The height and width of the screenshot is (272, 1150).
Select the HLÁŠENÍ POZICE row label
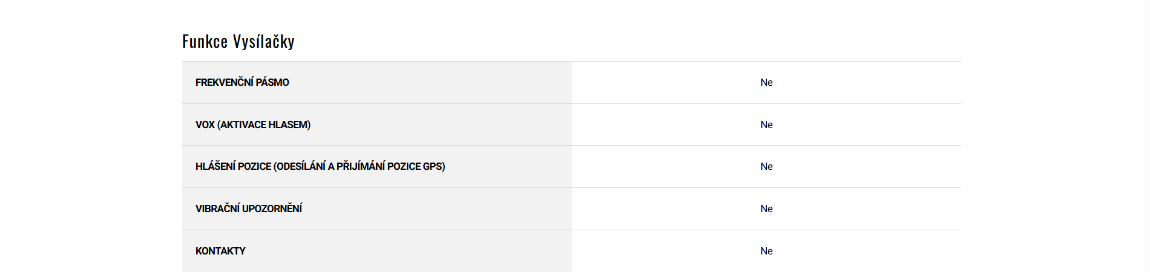pos(320,166)
